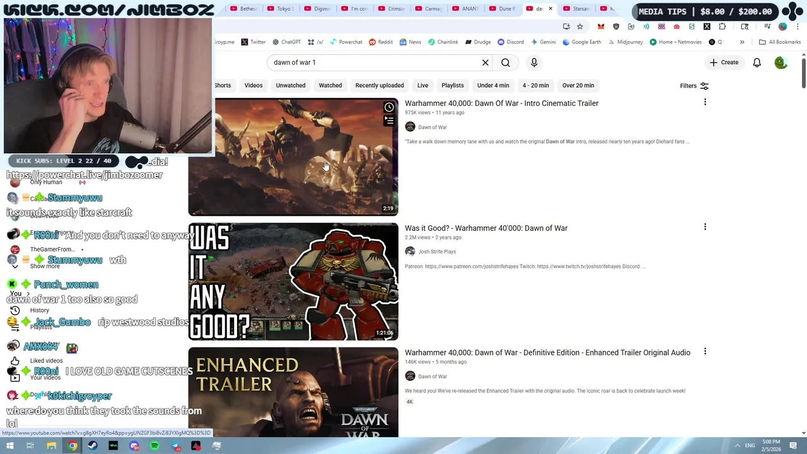Image resolution: width=807 pixels, height=454 pixels.
Task: Switch to the Carmag browser tab
Action: pyautogui.click(x=428, y=9)
